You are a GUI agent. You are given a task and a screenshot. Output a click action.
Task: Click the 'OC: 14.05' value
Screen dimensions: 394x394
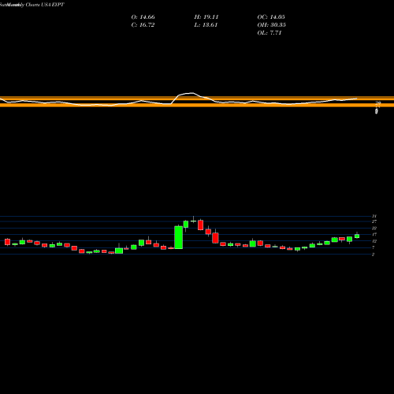point(271,17)
